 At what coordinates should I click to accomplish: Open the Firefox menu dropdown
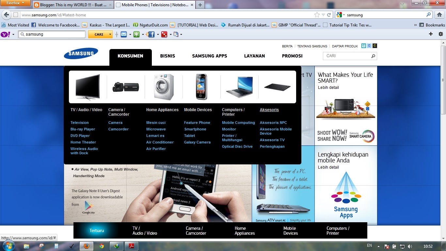point(15,3)
